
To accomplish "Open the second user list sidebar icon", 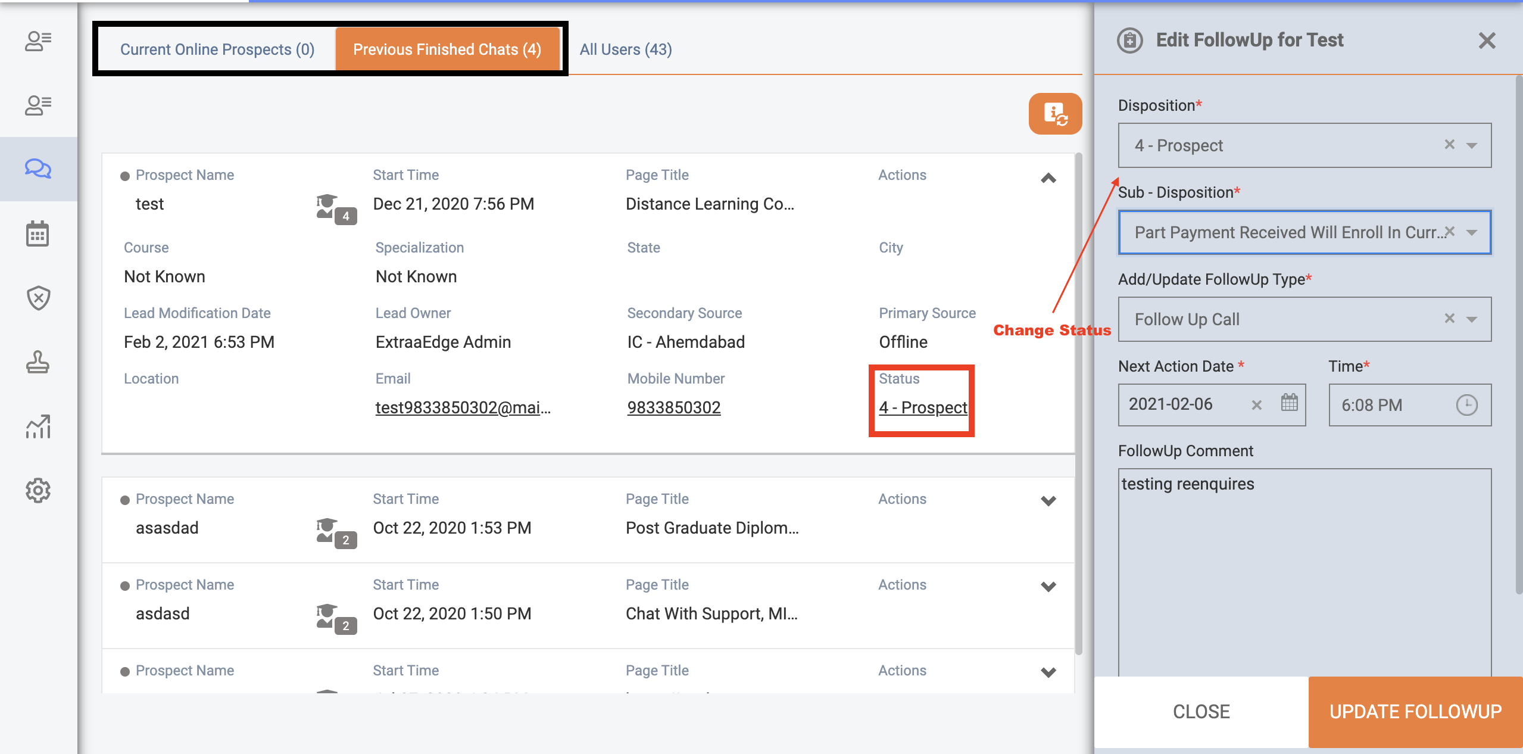I will (38, 105).
